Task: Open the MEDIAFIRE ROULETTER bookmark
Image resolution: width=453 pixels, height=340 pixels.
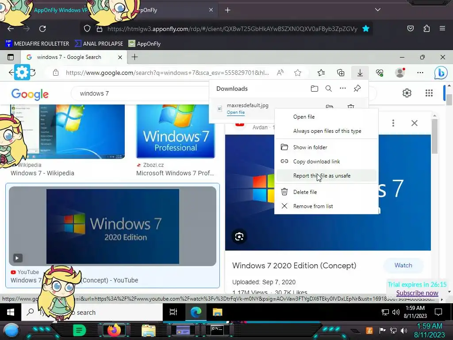Action: click(x=37, y=44)
